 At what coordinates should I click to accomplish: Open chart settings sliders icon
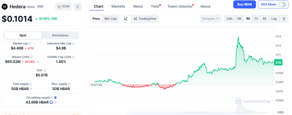coord(284,19)
